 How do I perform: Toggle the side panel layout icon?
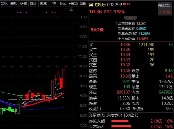[x=71, y=9]
